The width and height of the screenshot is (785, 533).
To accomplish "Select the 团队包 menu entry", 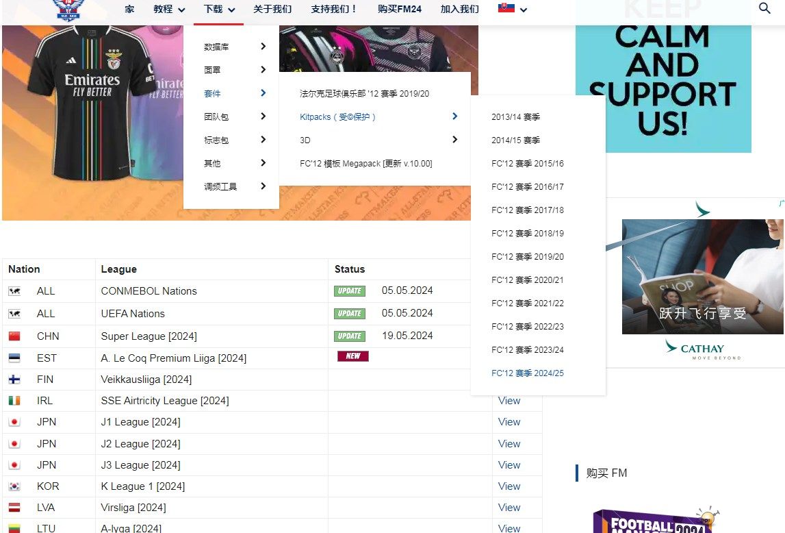I will [216, 117].
